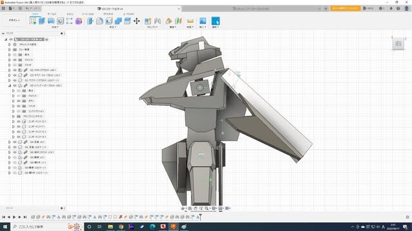Select the Revolve tool
The height and width of the screenshot is (231, 412).
[x=51, y=21]
